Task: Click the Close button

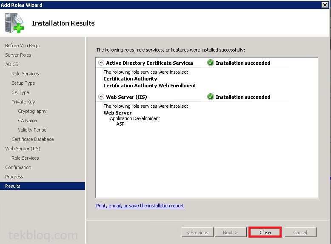Action: [265, 233]
